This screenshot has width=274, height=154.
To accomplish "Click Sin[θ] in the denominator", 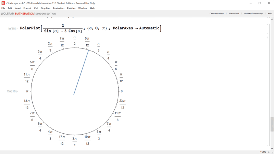I will coord(51,31).
